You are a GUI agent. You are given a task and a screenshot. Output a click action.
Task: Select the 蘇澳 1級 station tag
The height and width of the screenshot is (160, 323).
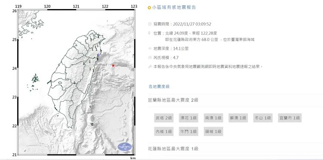pos(238,118)
